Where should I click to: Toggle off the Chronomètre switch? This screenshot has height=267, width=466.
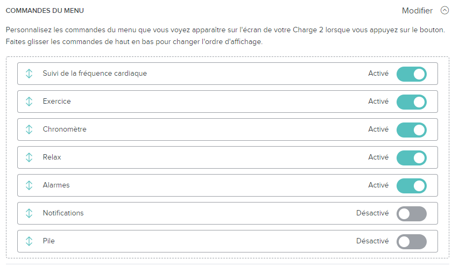tap(411, 129)
